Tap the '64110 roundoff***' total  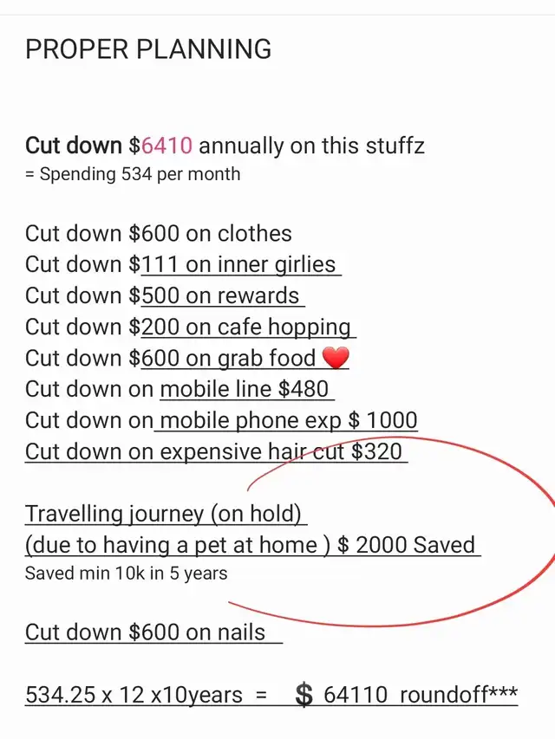[x=421, y=695]
